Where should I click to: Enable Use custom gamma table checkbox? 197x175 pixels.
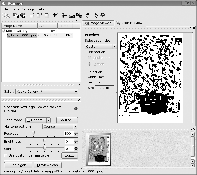coord(6,155)
